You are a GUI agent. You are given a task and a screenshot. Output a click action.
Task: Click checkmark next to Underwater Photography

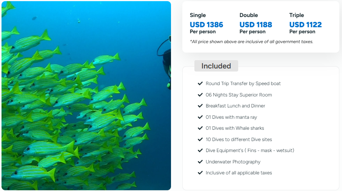200,162
